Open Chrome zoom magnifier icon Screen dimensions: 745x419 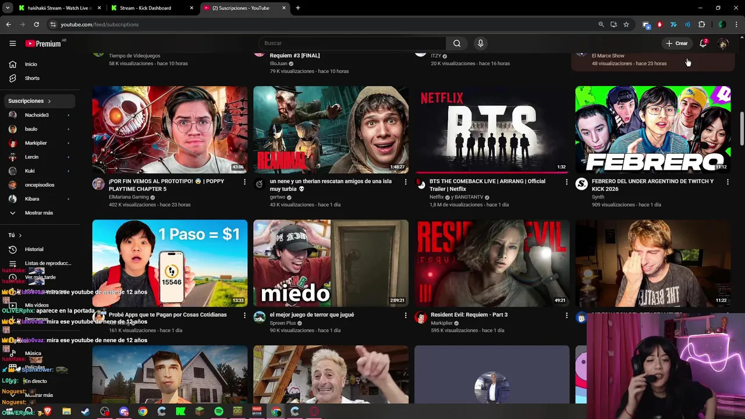(x=601, y=24)
